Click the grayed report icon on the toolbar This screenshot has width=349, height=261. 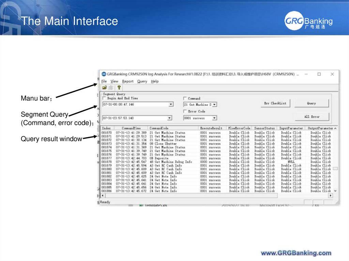pyautogui.click(x=111, y=88)
